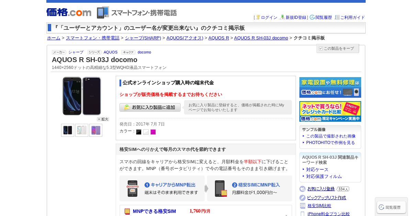The image size is (412, 216).
Task: Click the phone icon beside iPhone料金プラン比較
Action: click(302, 214)
